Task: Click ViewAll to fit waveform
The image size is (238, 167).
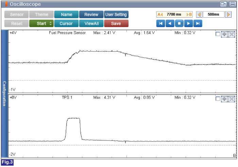Action: click(91, 23)
